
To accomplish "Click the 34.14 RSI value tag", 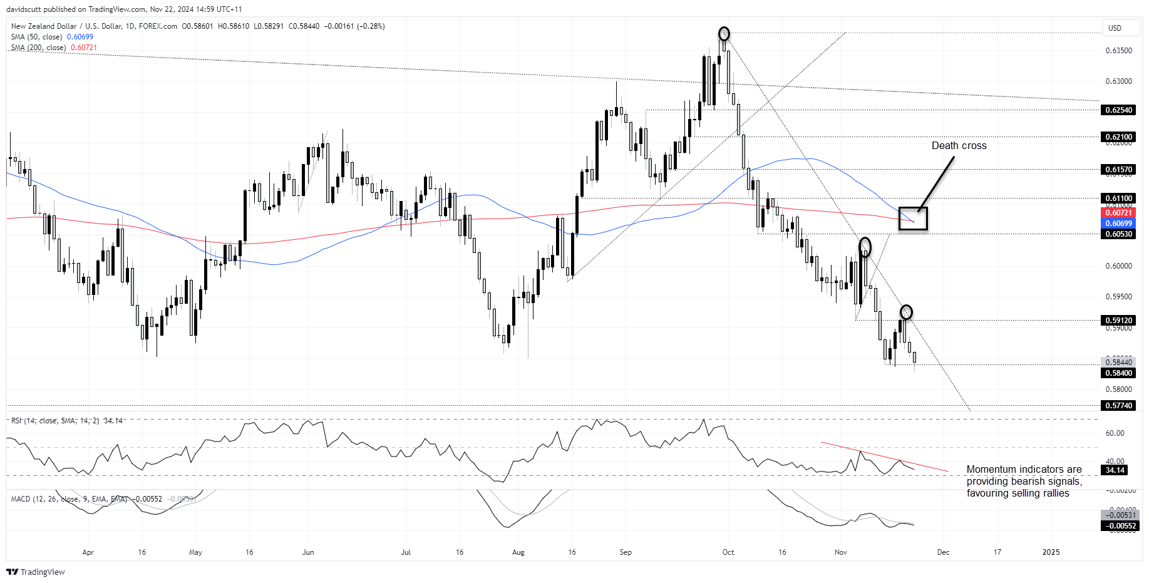I will tap(1115, 470).
